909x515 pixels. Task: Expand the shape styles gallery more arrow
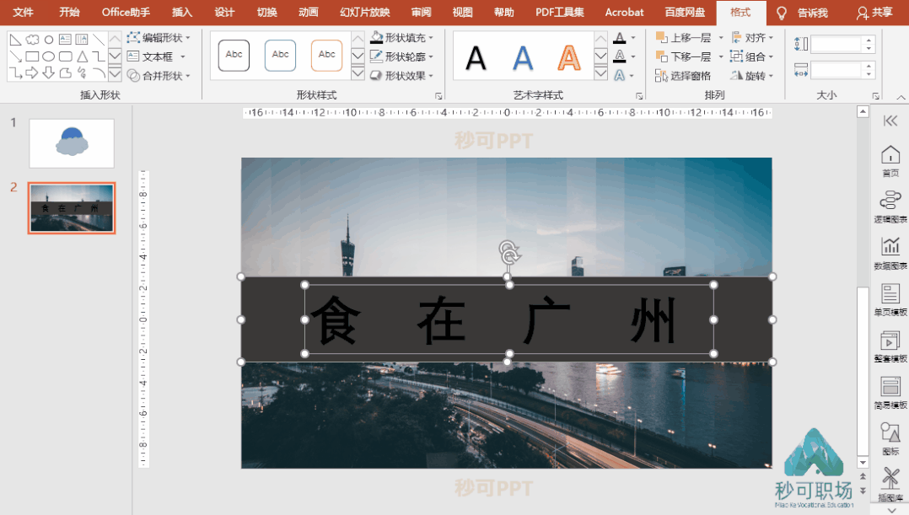[x=358, y=74]
